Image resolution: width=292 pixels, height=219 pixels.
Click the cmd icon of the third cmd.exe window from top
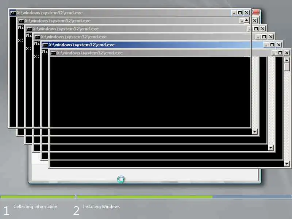pyautogui.click(x=29, y=29)
